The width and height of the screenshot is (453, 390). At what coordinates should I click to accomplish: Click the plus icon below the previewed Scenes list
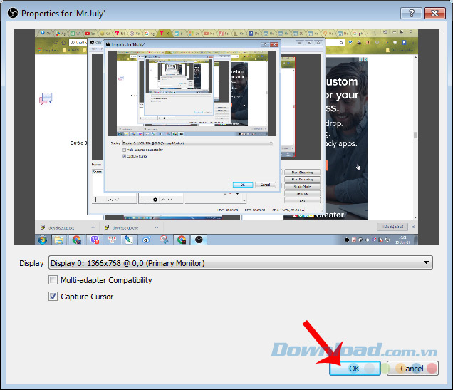[96, 200]
